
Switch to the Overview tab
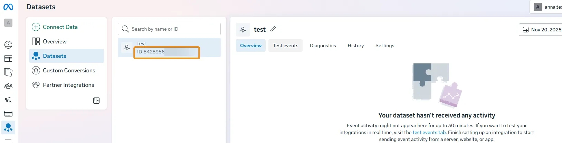pos(251,45)
